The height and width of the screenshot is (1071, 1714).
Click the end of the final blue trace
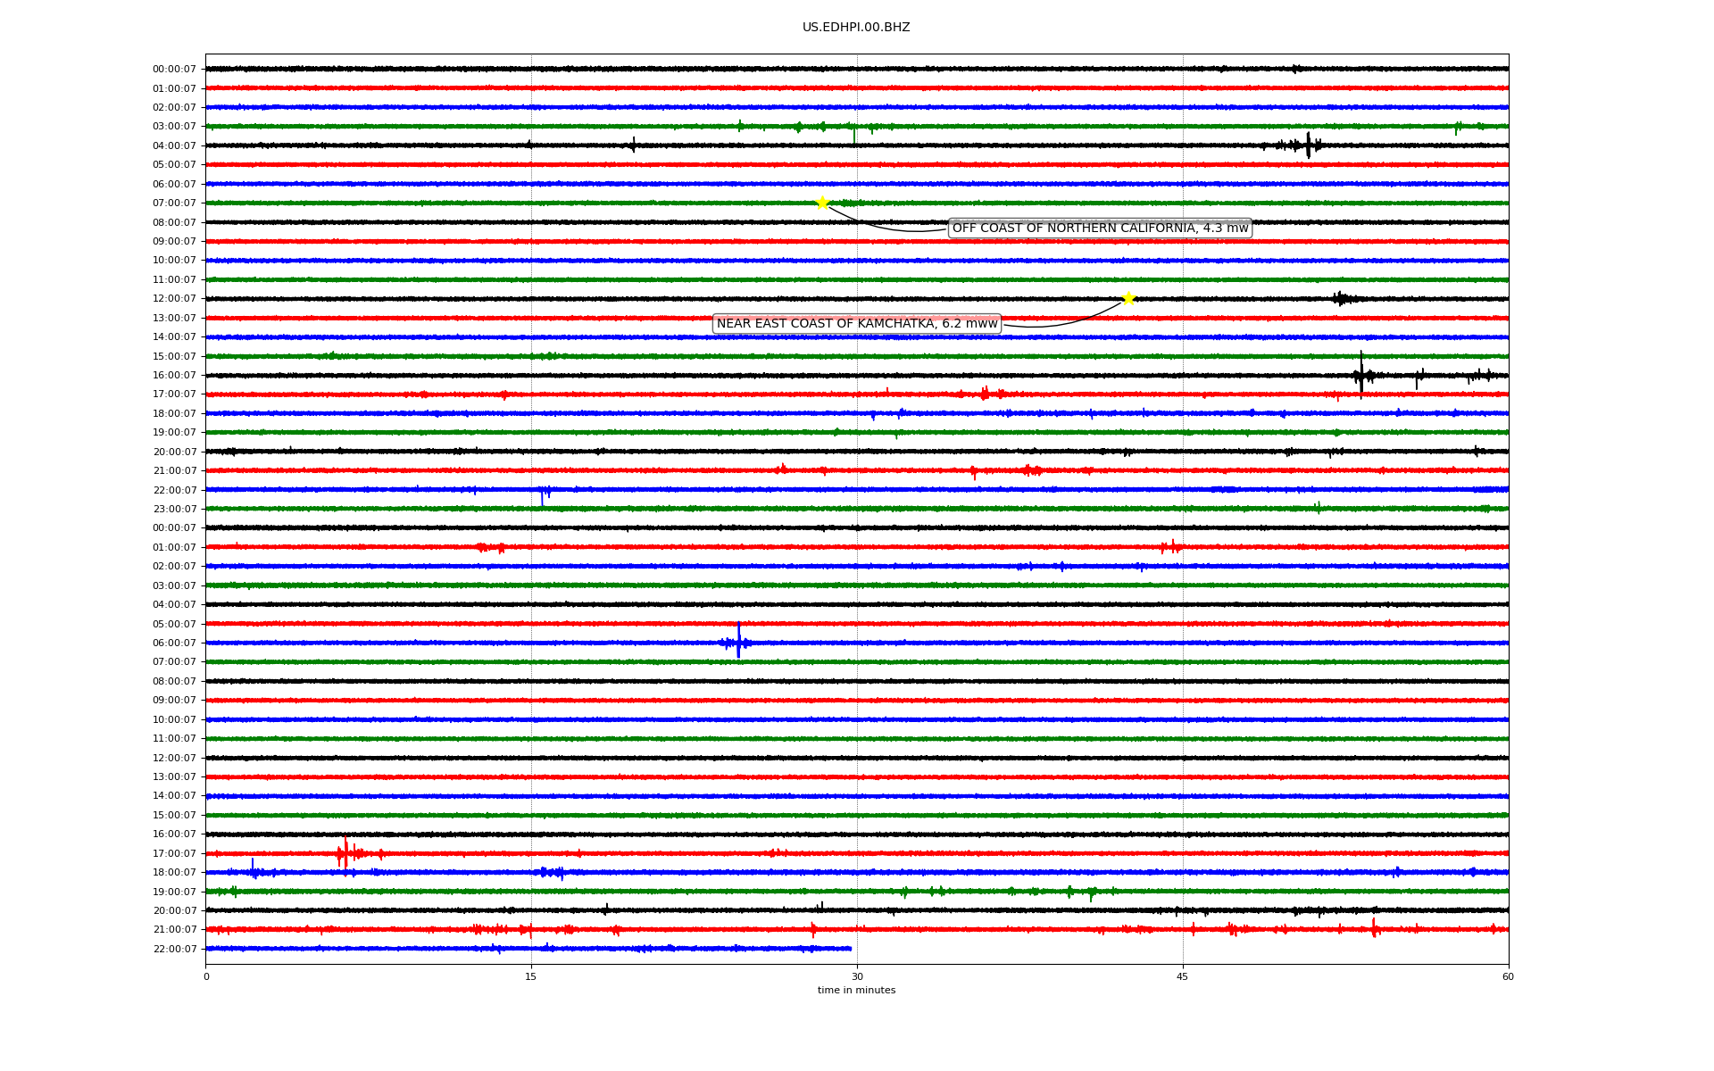tap(850, 949)
